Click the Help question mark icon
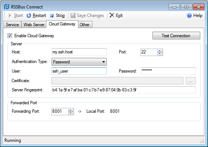 (189, 15)
